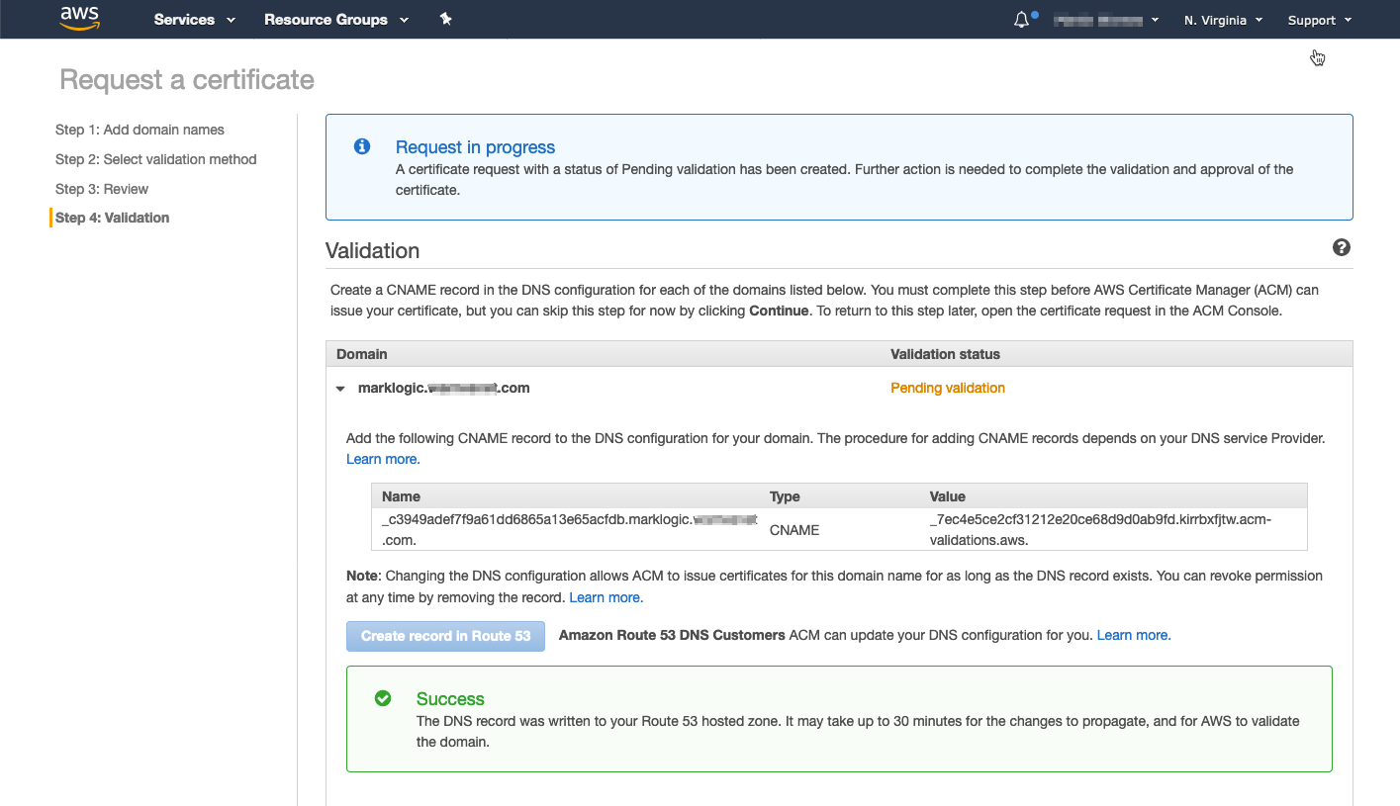
Task: Click the _c3949adef7f9 record name value
Action: point(570,529)
